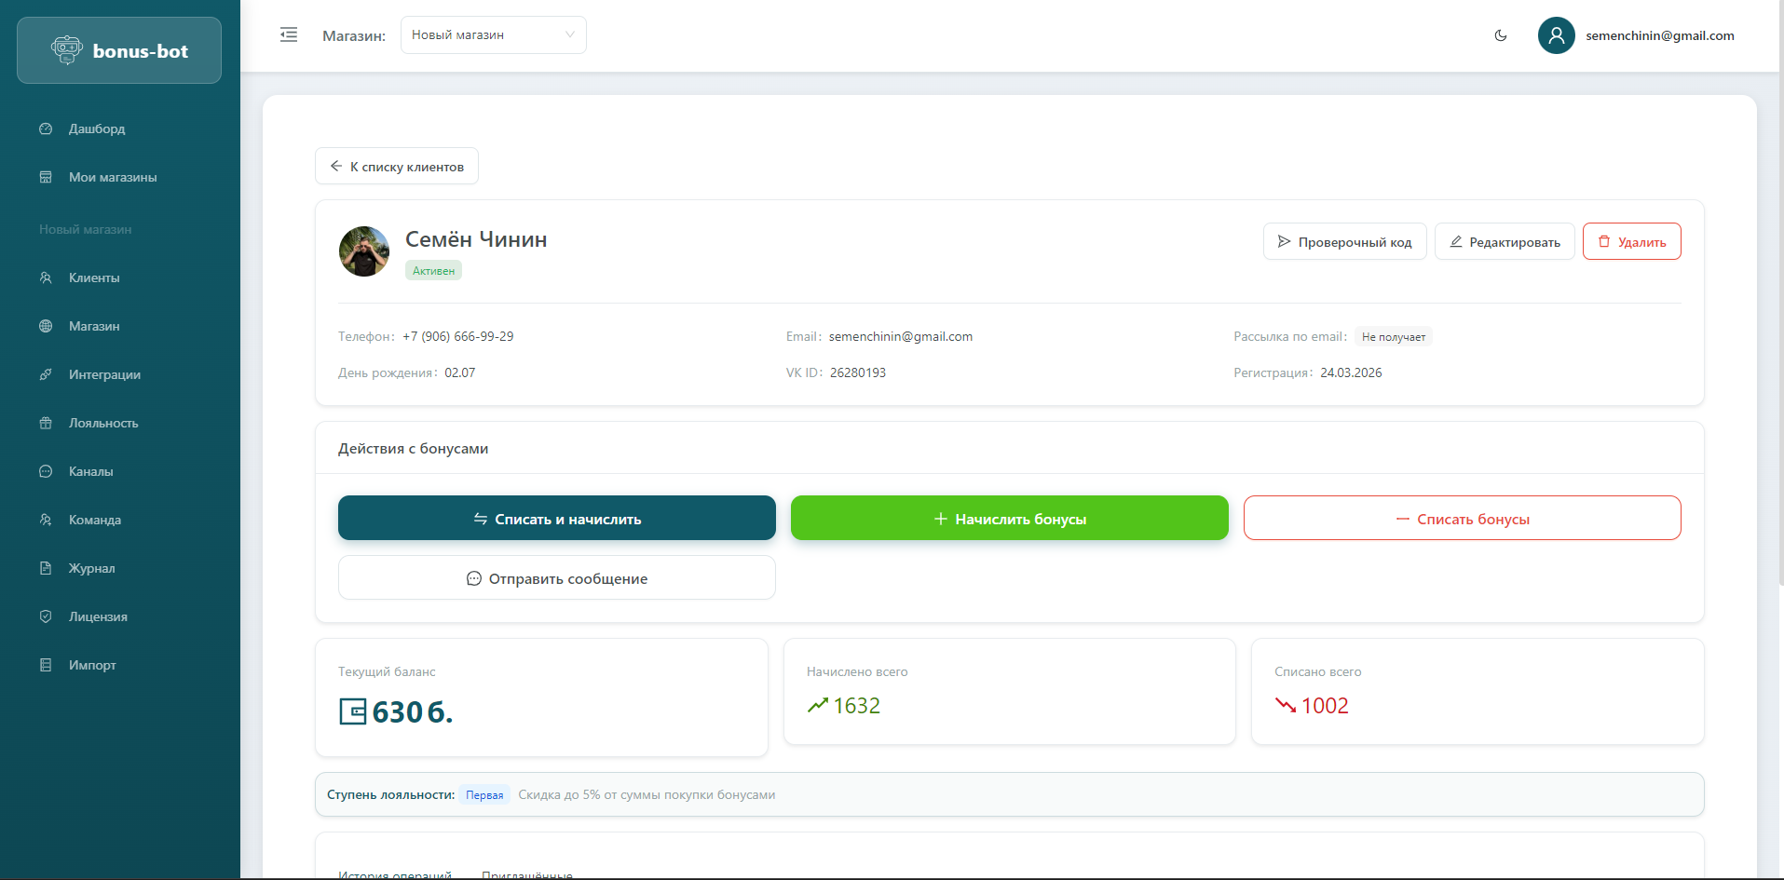The height and width of the screenshot is (880, 1784).
Task: Click the birthday value 02.07
Action: point(460,372)
